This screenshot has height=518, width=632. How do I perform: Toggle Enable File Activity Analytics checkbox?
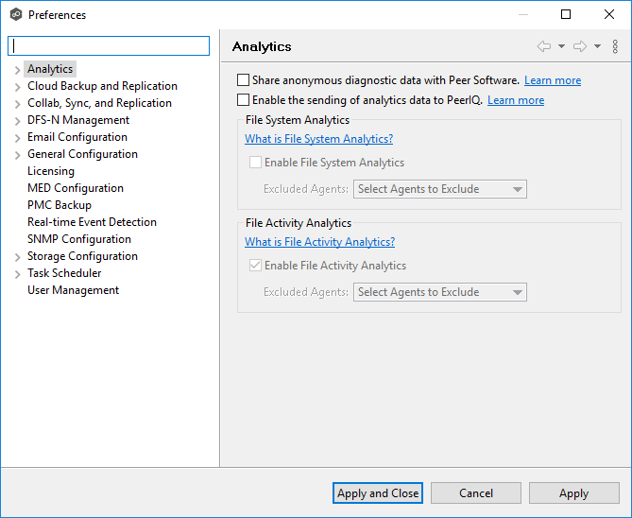pyautogui.click(x=255, y=266)
